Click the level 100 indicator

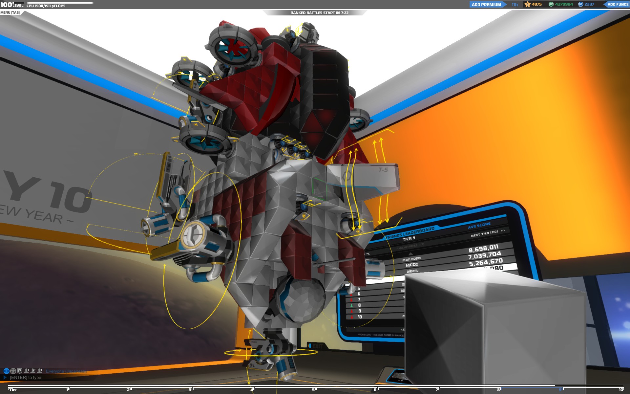12,5
